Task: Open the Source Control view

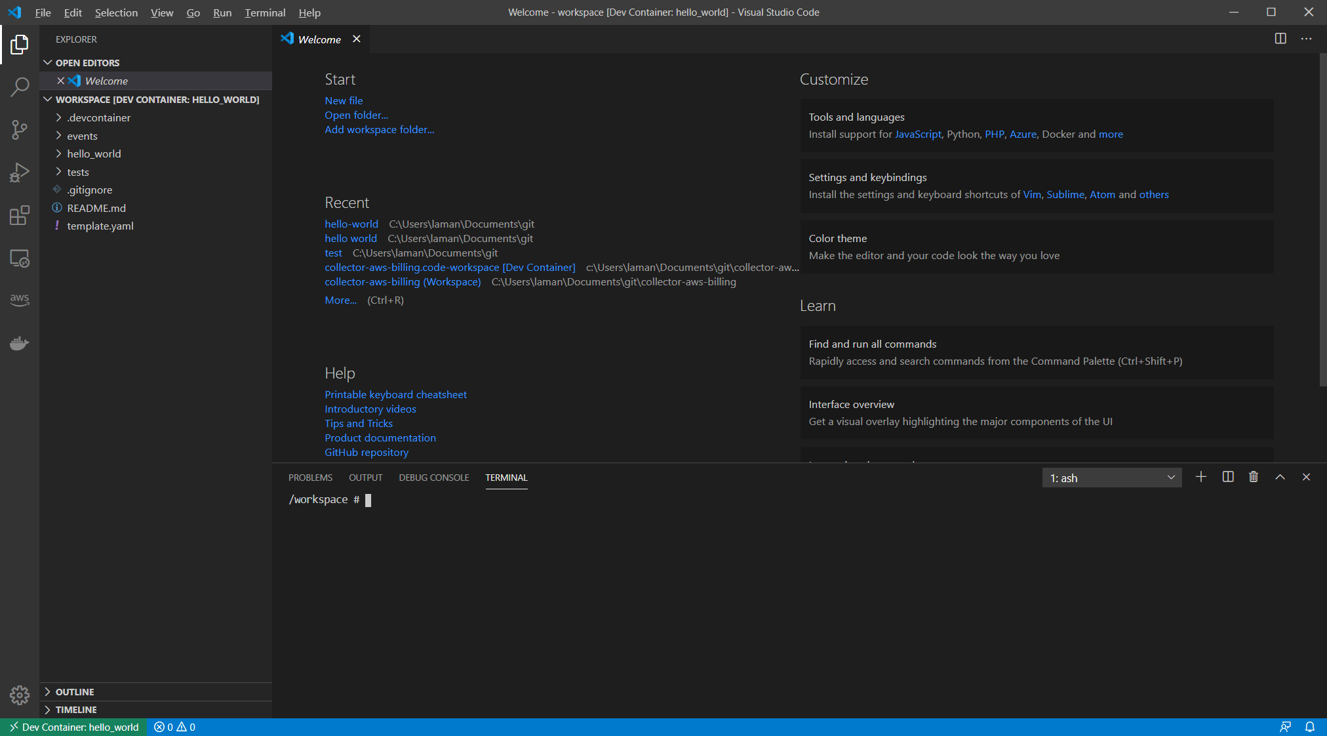Action: 20,129
